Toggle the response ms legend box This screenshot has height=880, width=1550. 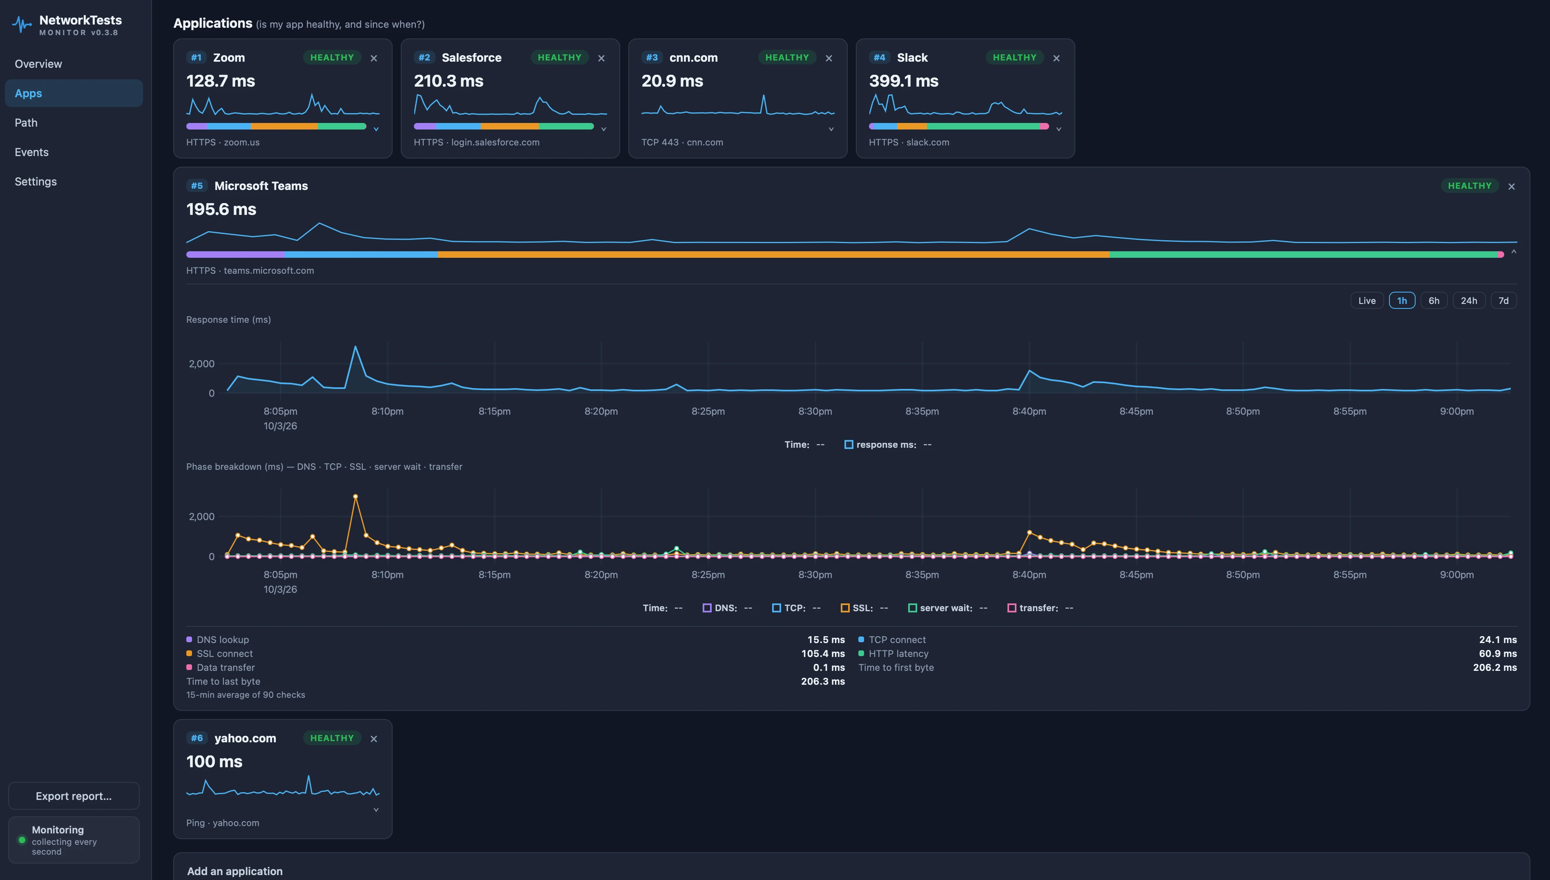(849, 445)
